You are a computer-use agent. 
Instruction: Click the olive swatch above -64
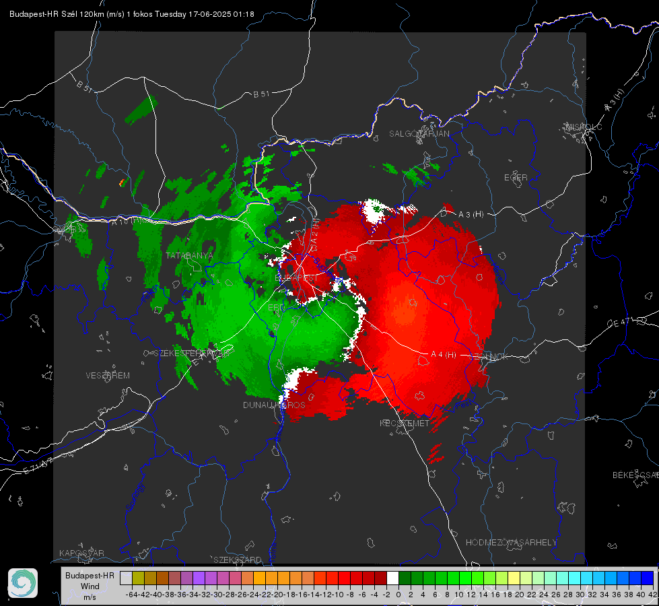pos(138,578)
